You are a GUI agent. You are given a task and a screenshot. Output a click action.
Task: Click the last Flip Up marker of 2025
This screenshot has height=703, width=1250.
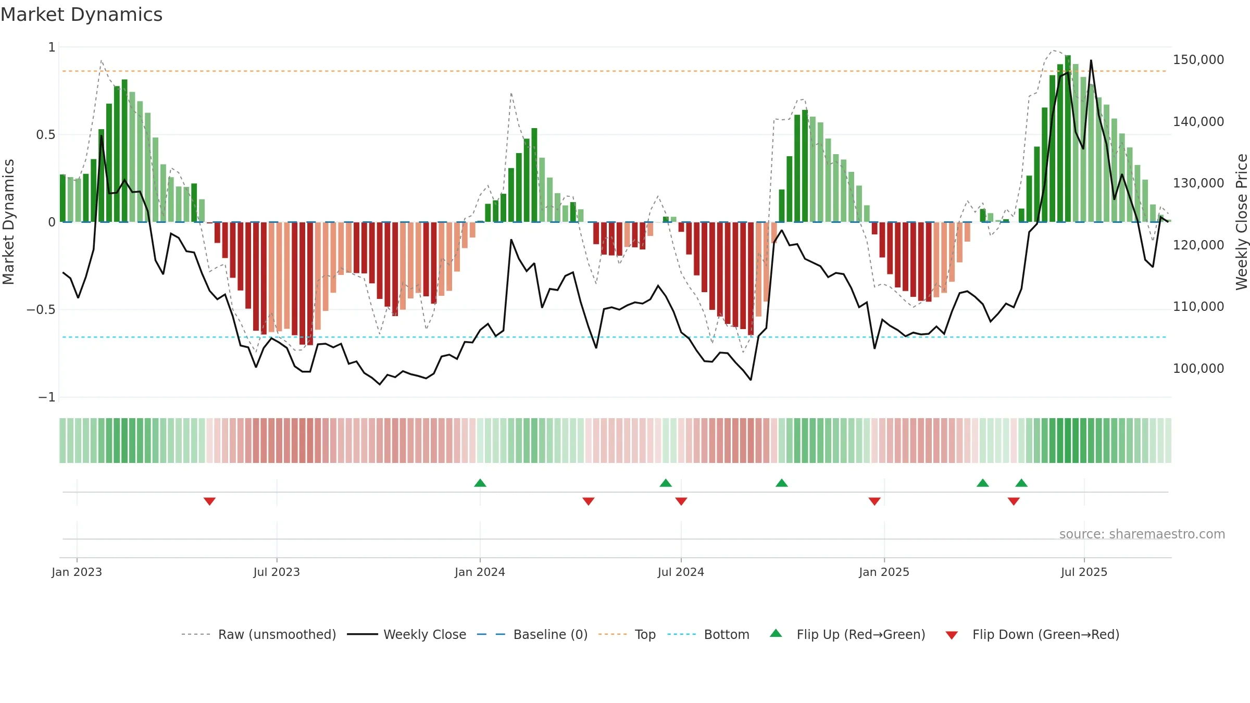click(1021, 483)
